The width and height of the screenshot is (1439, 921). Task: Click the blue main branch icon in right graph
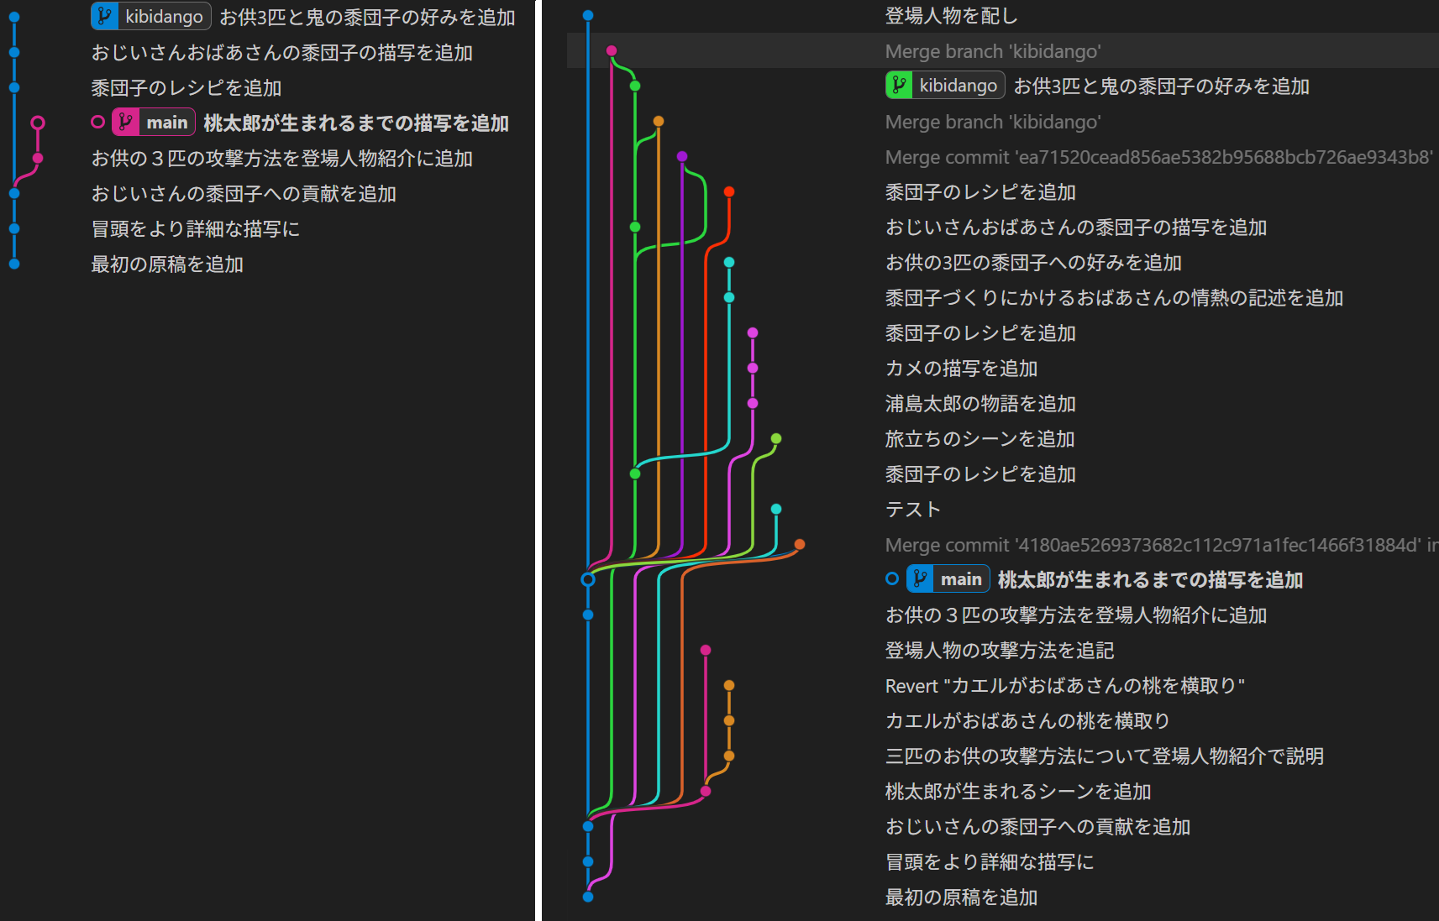click(921, 579)
